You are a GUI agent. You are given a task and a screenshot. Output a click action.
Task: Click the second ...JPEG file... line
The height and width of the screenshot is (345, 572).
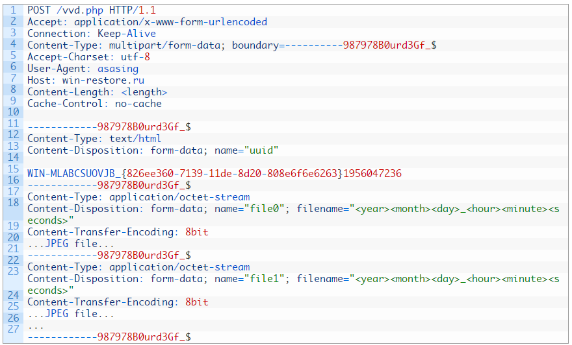tap(71, 314)
